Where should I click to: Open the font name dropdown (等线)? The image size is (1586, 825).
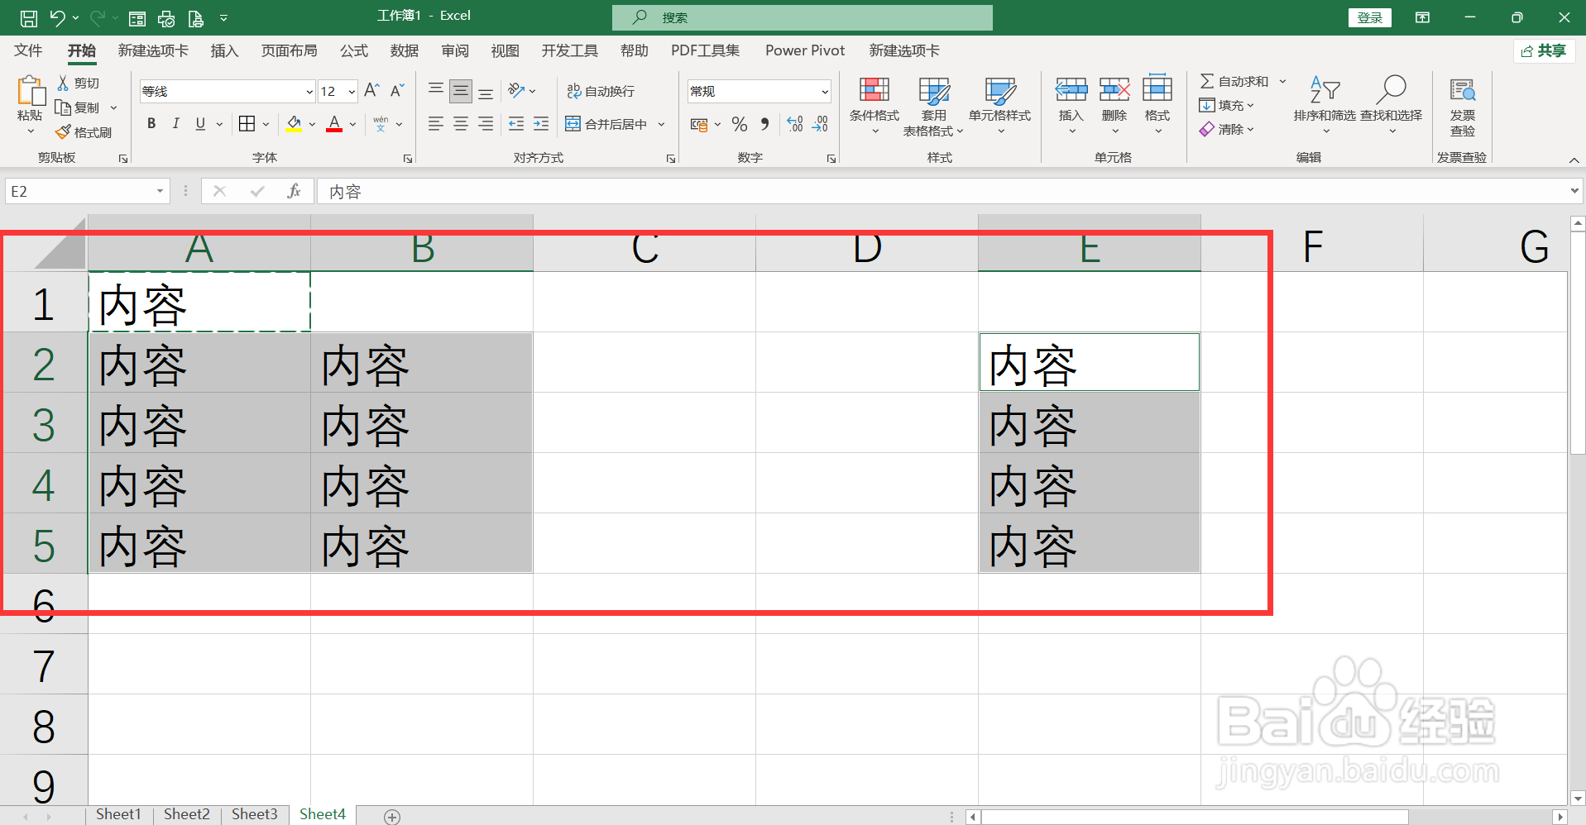[309, 92]
